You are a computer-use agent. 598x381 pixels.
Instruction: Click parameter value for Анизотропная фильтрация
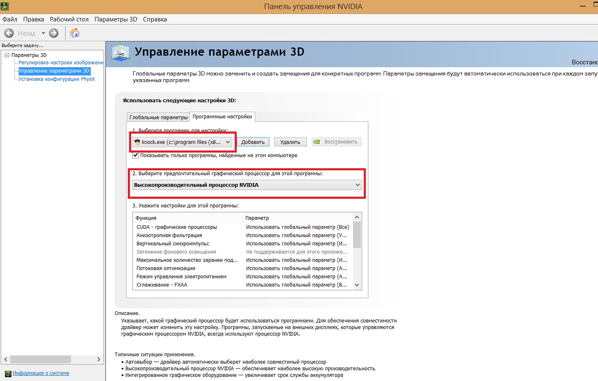tap(297, 235)
